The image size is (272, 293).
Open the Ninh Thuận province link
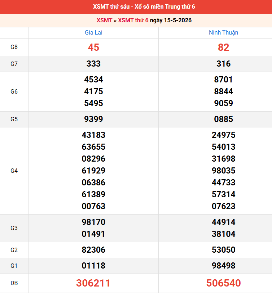coord(224,32)
